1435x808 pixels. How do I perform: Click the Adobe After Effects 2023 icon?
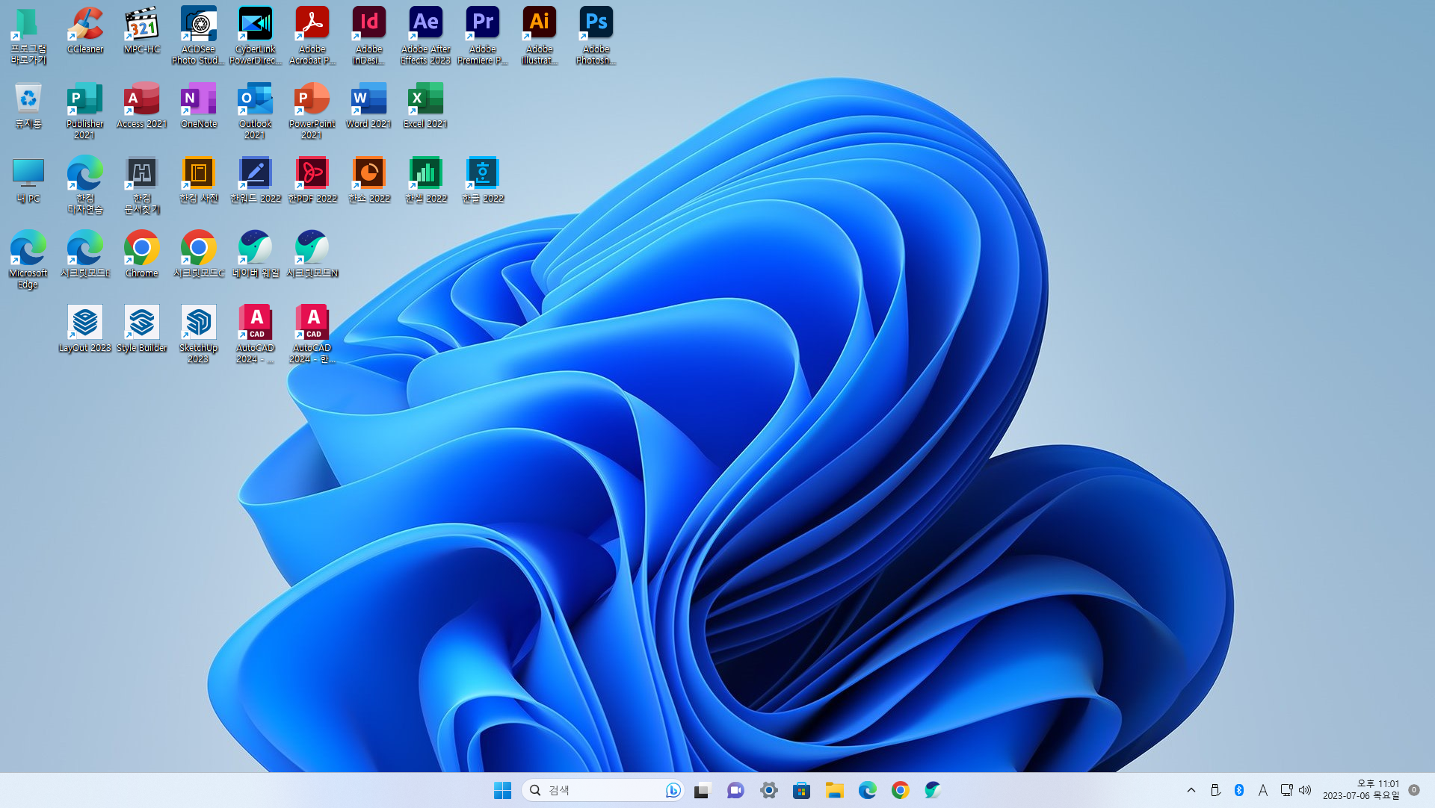tap(425, 34)
